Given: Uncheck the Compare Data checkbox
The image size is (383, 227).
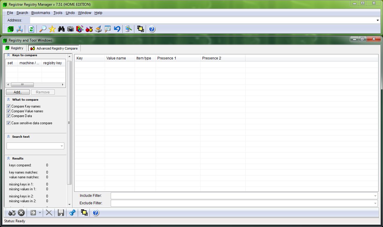Looking at the screenshot, I should click(x=9, y=116).
